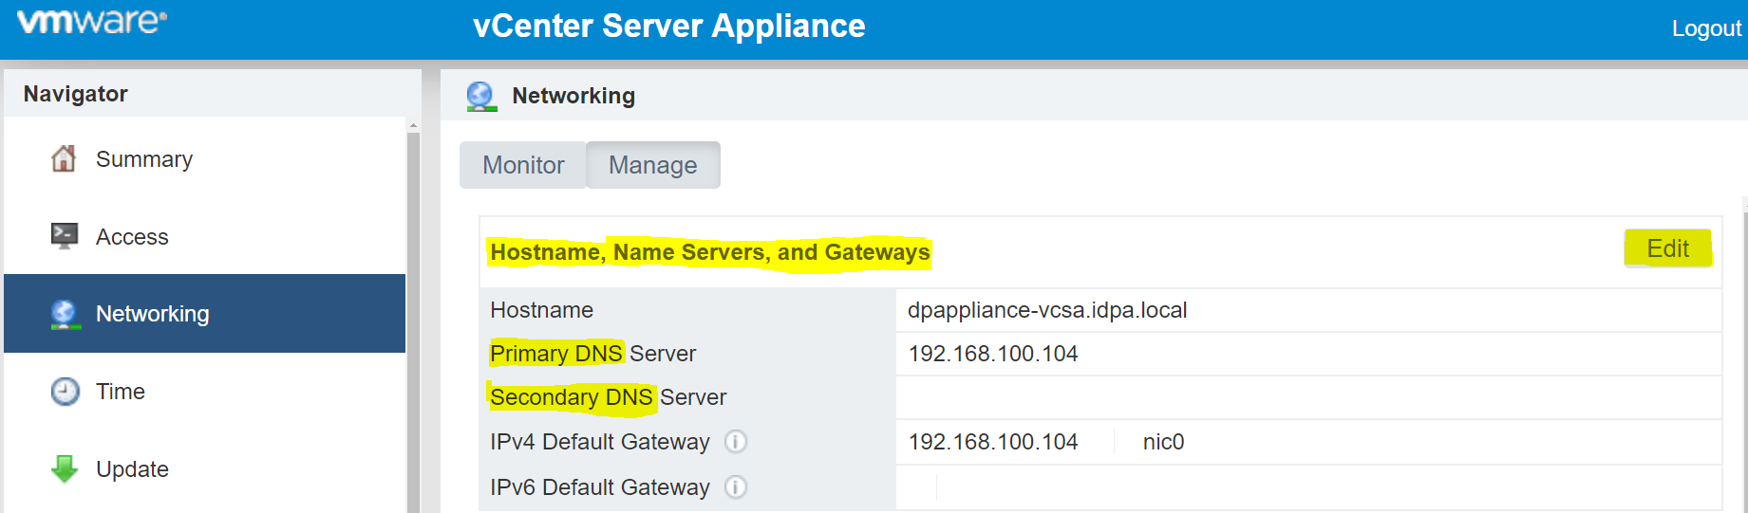
Task: Edit hostname and DNS settings
Action: click(x=1667, y=248)
